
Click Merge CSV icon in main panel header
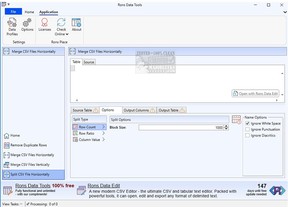(x=73, y=51)
